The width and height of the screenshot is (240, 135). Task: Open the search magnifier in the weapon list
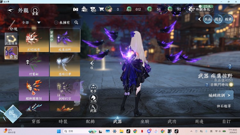coord(76,22)
